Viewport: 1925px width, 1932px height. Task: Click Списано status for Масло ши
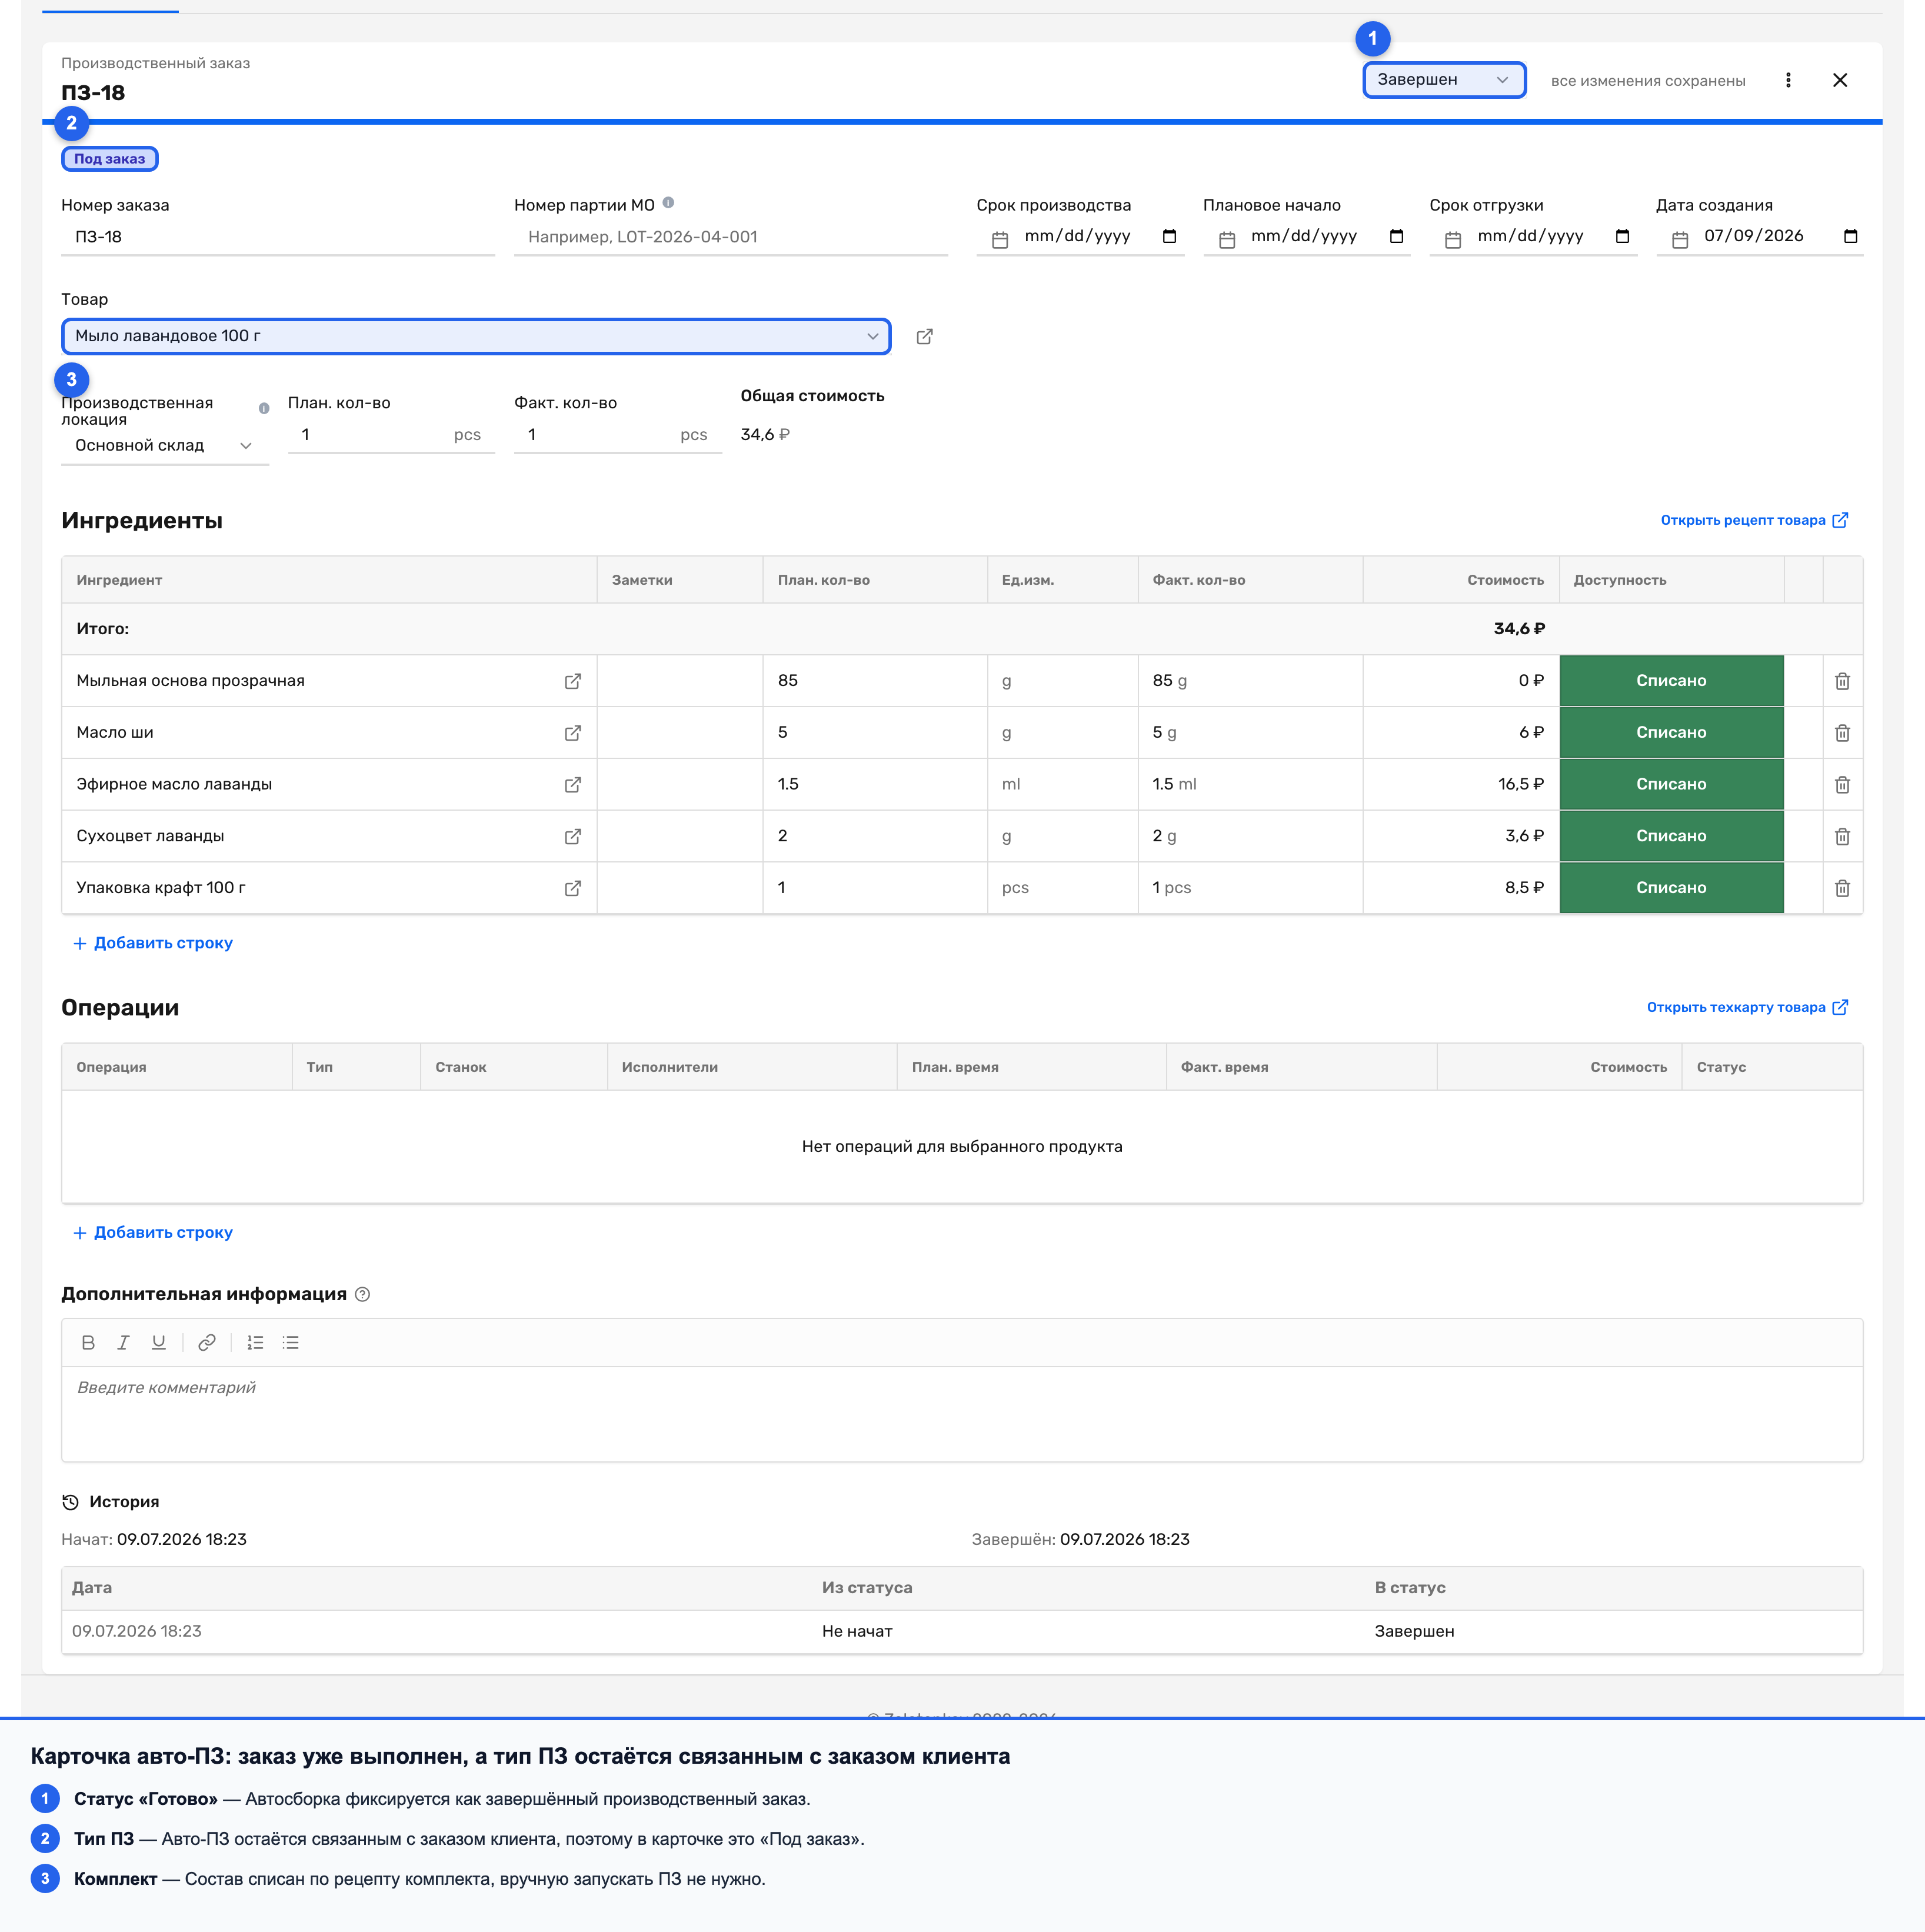1671,733
